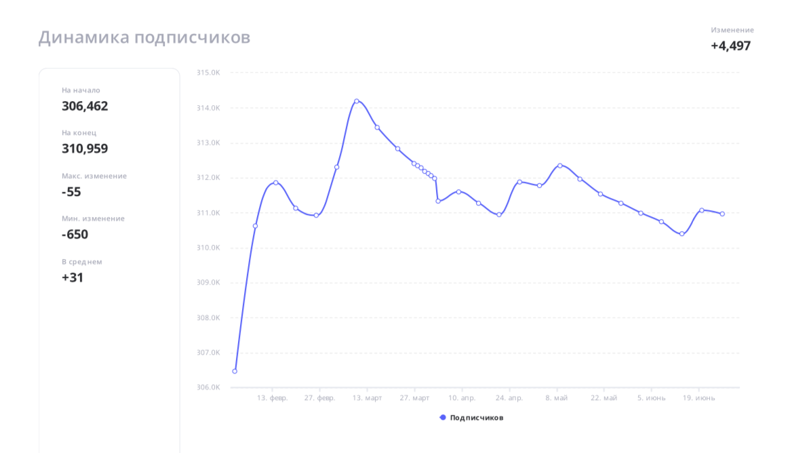Click the В среднем value +31
The image size is (792, 453).
point(73,277)
